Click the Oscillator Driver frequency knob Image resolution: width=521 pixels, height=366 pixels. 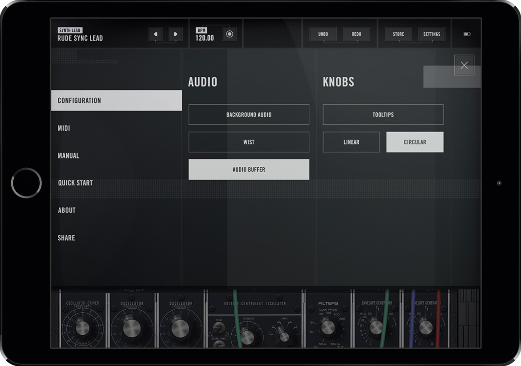[82, 328]
